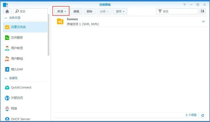This screenshot has height=122, width=210.
Task: Click the sidebar vertical scrollbar
Action: (x=49, y=35)
